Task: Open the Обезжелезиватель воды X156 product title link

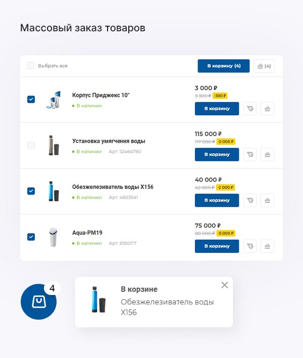Action: coord(113,187)
